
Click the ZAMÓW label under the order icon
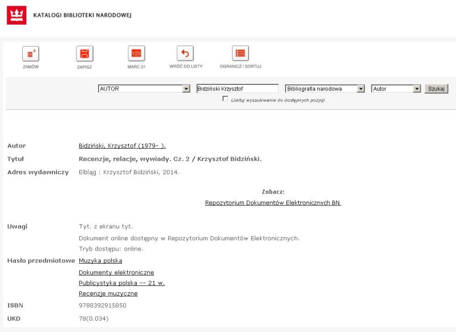pos(31,67)
